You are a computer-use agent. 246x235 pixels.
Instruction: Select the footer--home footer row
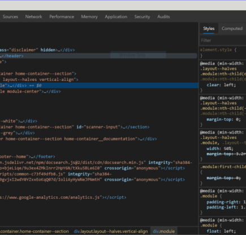[x=99, y=157]
